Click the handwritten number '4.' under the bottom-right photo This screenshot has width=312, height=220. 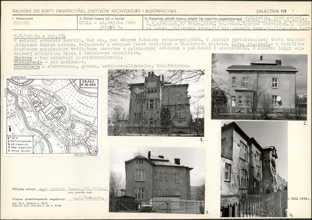pyautogui.click(x=291, y=215)
